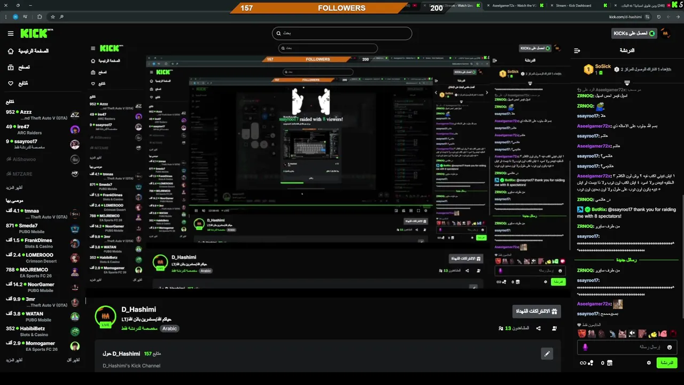Screen dimensions: 684x385
Task: Expand show more under the followed channels
Action: pyautogui.click(x=14, y=188)
